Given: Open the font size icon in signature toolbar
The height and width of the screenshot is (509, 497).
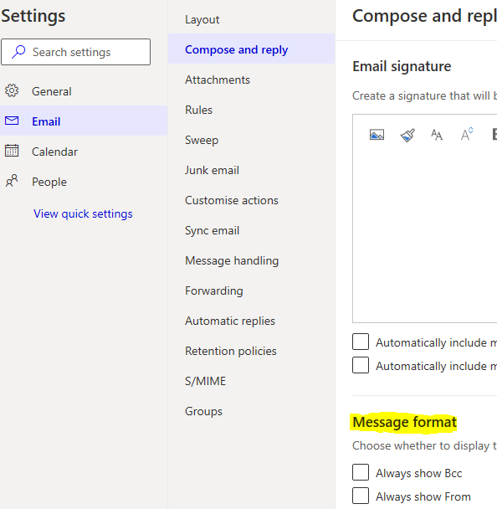Looking at the screenshot, I should click(436, 135).
